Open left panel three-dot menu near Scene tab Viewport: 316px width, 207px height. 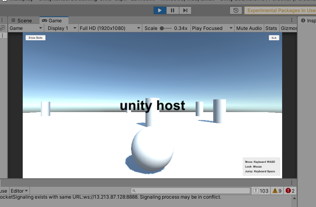(2, 20)
